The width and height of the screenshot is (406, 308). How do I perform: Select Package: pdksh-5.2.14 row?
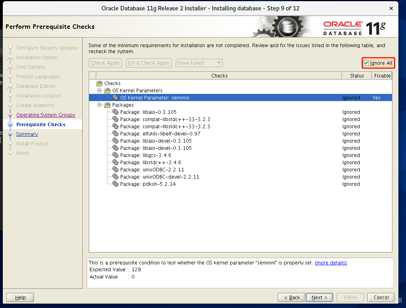(241, 184)
